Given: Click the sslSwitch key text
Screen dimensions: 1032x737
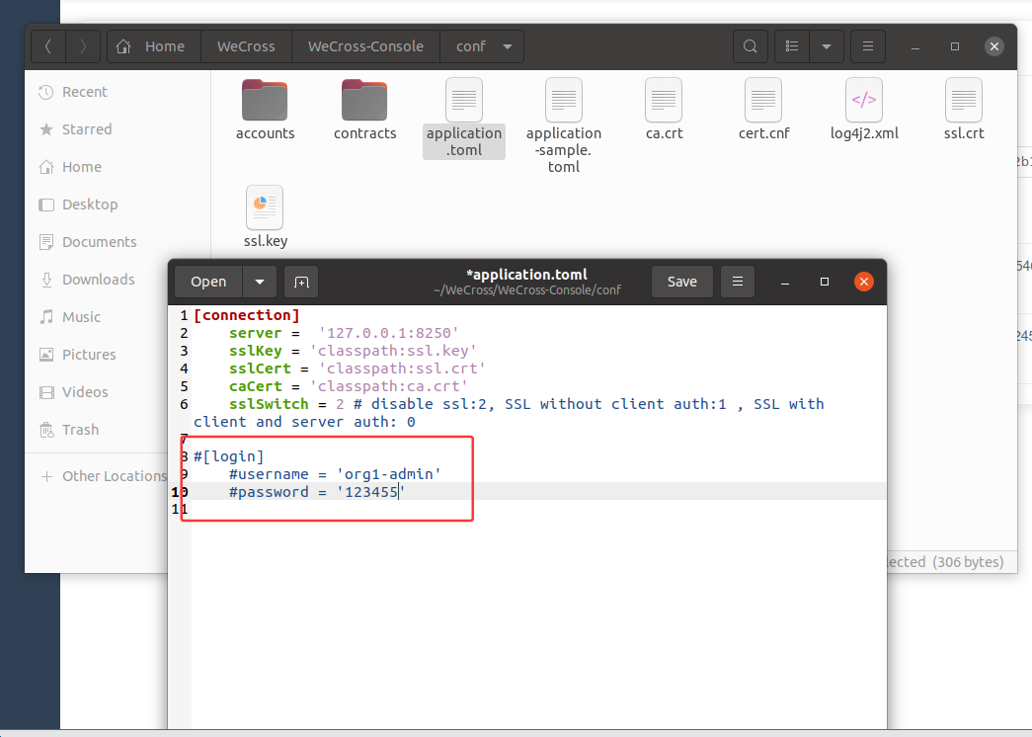Looking at the screenshot, I should pyautogui.click(x=269, y=404).
